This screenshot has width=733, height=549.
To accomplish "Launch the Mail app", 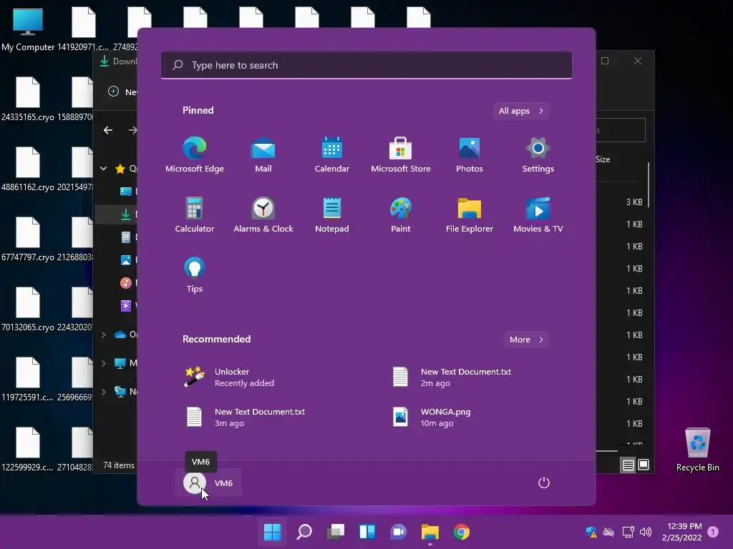I will click(x=263, y=155).
